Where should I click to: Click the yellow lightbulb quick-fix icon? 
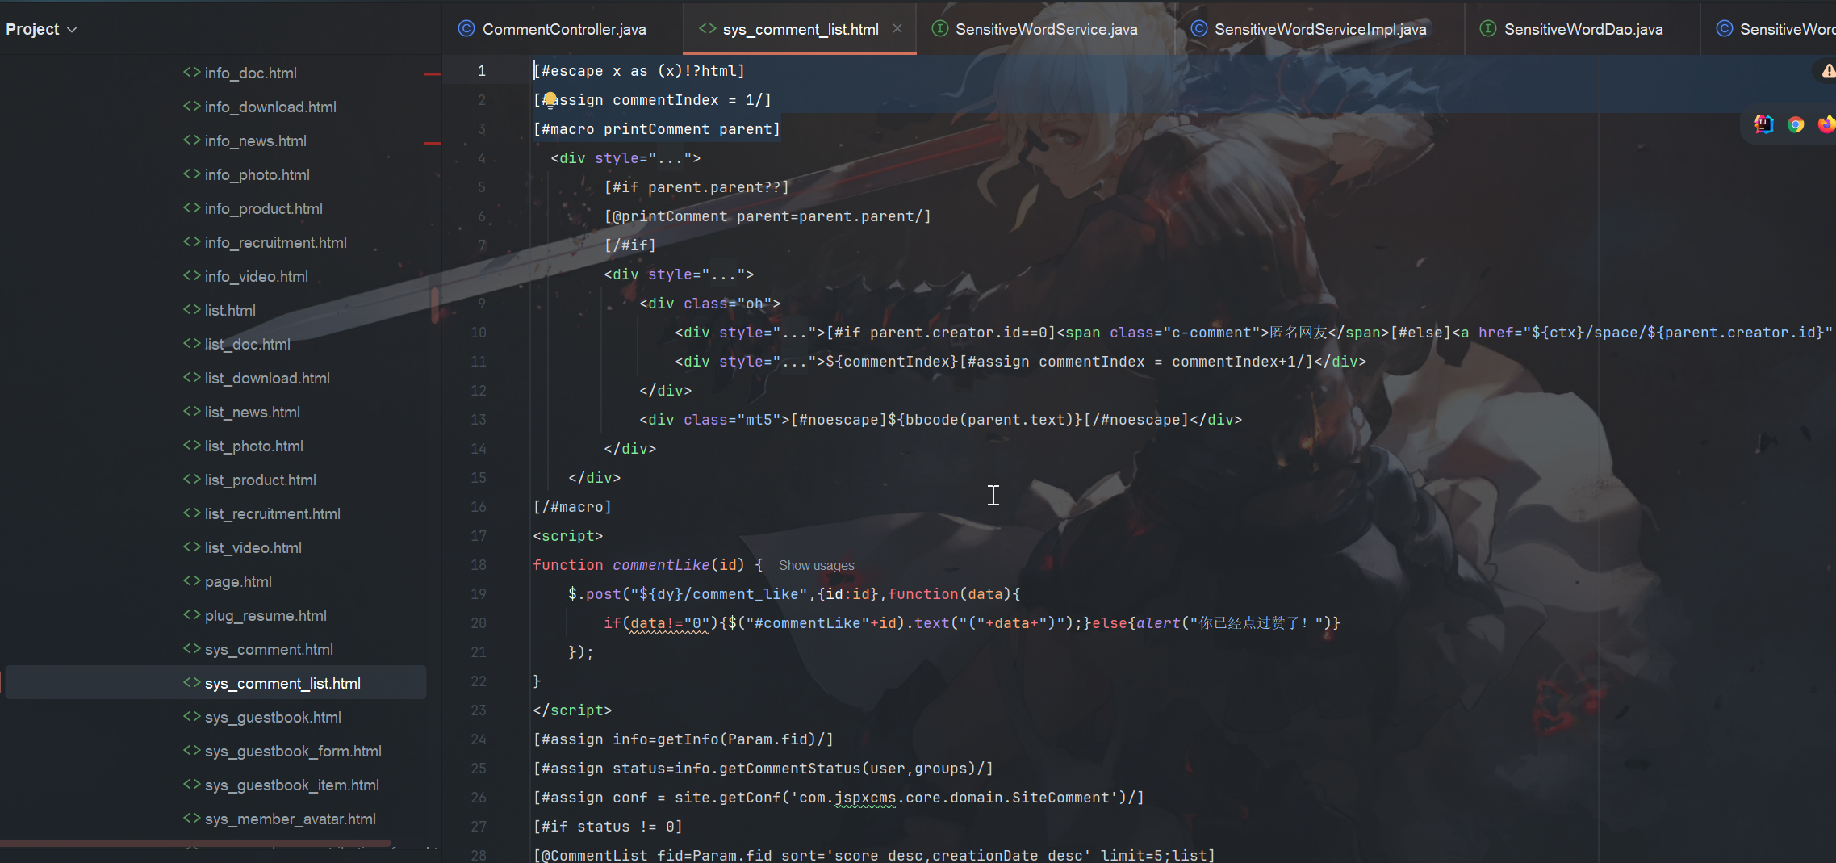550,99
